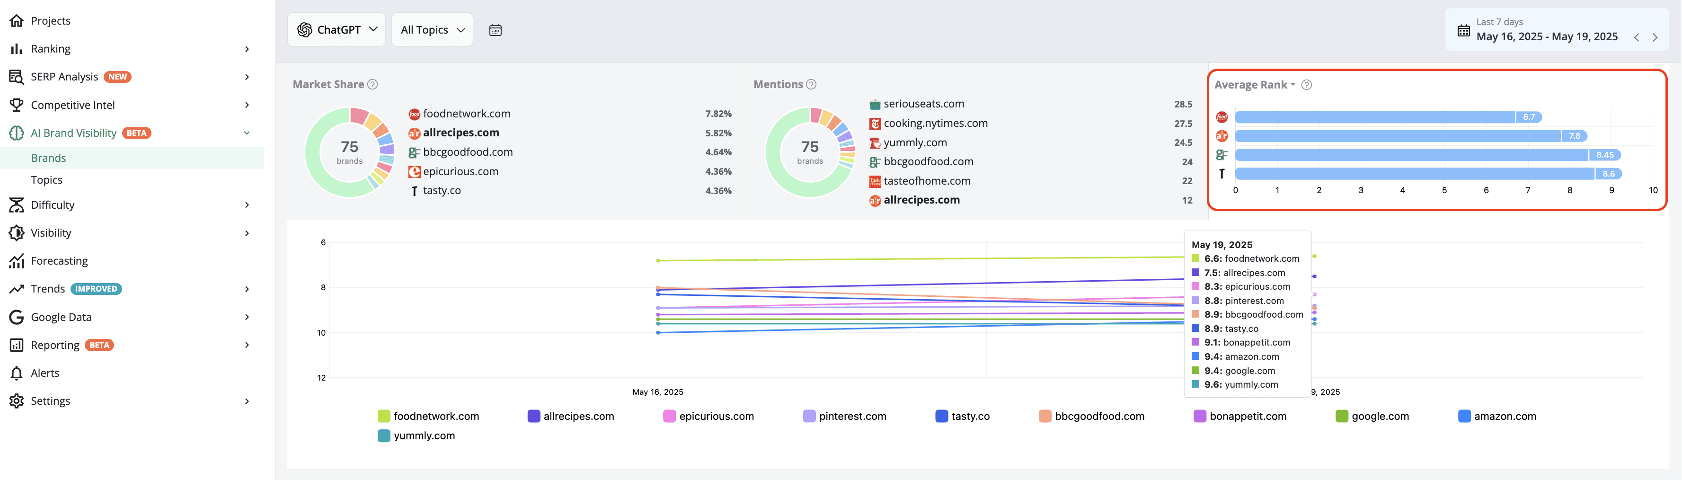Click the tasteofhome.com favicon in Mentions
1682x480 pixels.
875,182
